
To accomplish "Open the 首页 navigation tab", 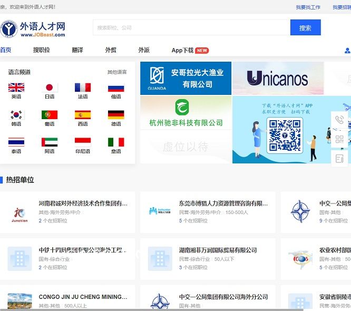I will click(x=6, y=50).
